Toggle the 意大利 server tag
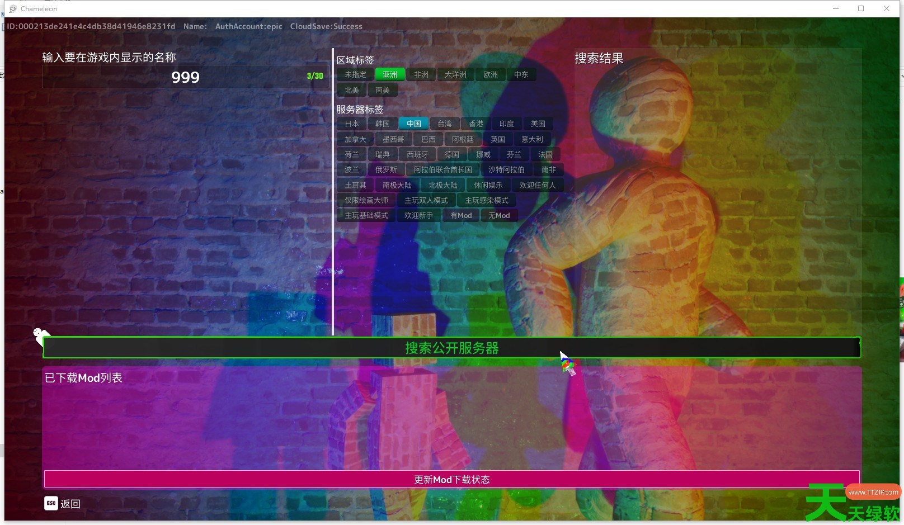Image resolution: width=904 pixels, height=525 pixels. pos(532,139)
